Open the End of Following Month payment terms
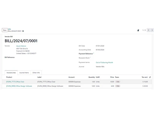Viewport: 154px width, 116px height. [x=104, y=62]
